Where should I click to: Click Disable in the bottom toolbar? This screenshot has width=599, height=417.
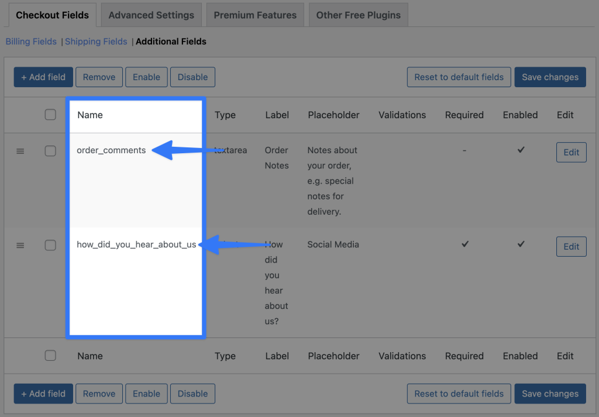pos(192,394)
